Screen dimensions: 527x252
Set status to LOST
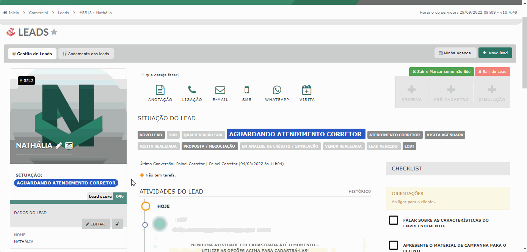pos(409,146)
